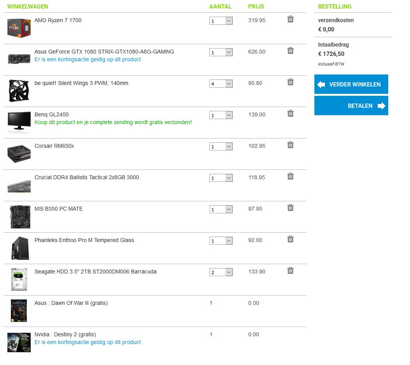This screenshot has width=410, height=365.
Task: Remove Crucial DDR4 Ballistix via trash icon
Action: (x=290, y=176)
